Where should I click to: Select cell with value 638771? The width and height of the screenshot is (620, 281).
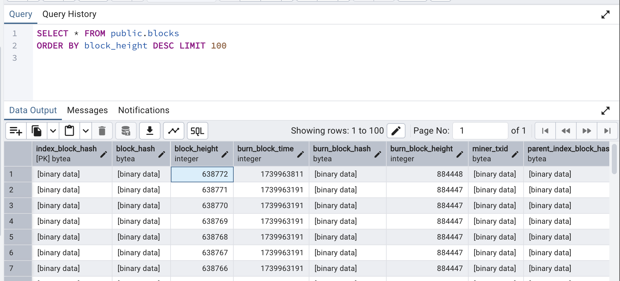pos(202,190)
